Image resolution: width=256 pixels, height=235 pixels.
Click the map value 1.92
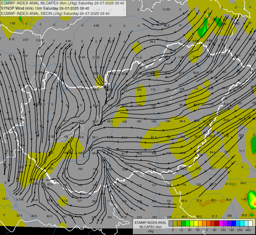(13, 23)
